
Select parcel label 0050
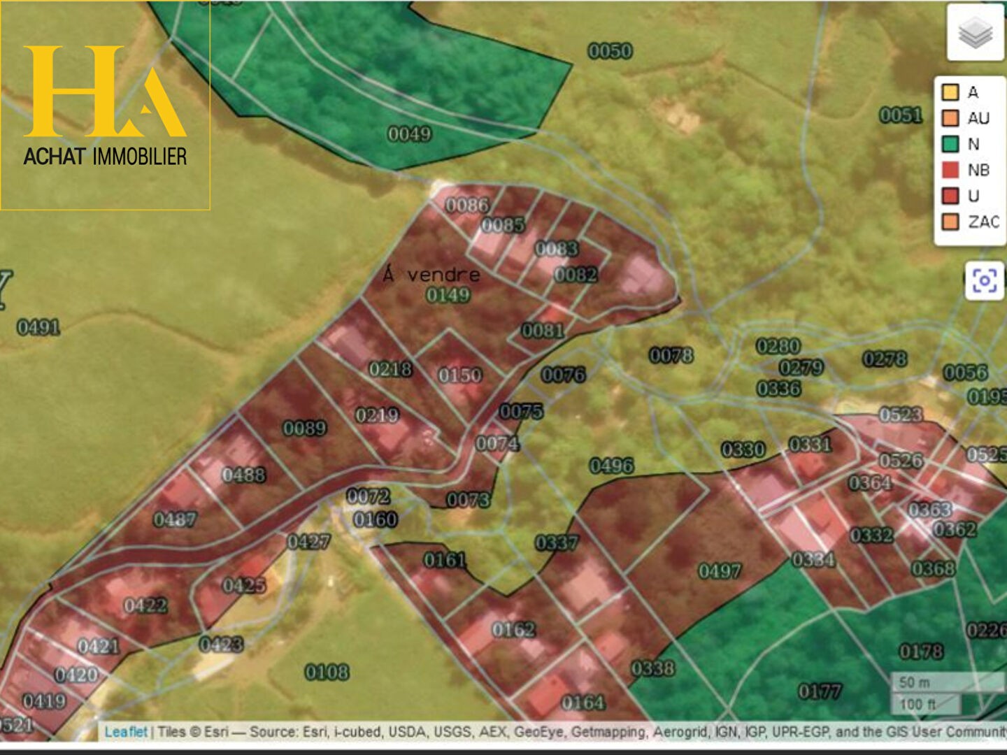pos(610,51)
